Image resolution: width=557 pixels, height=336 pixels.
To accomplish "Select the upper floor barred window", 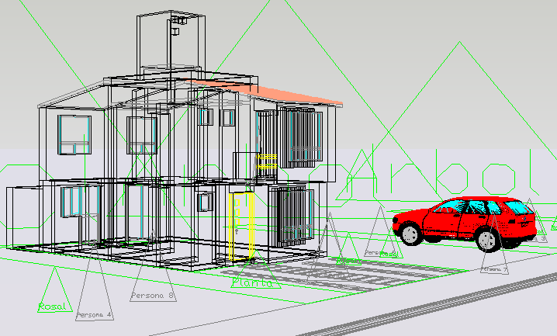I will 299,137.
